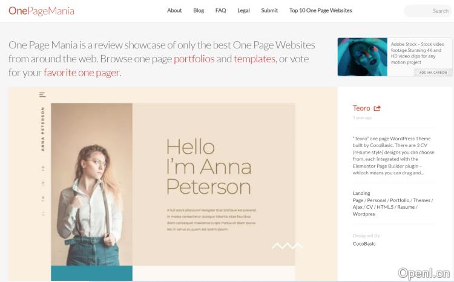This screenshot has height=282, width=454.
Task: Open the FAQ page
Action: pyautogui.click(x=220, y=10)
